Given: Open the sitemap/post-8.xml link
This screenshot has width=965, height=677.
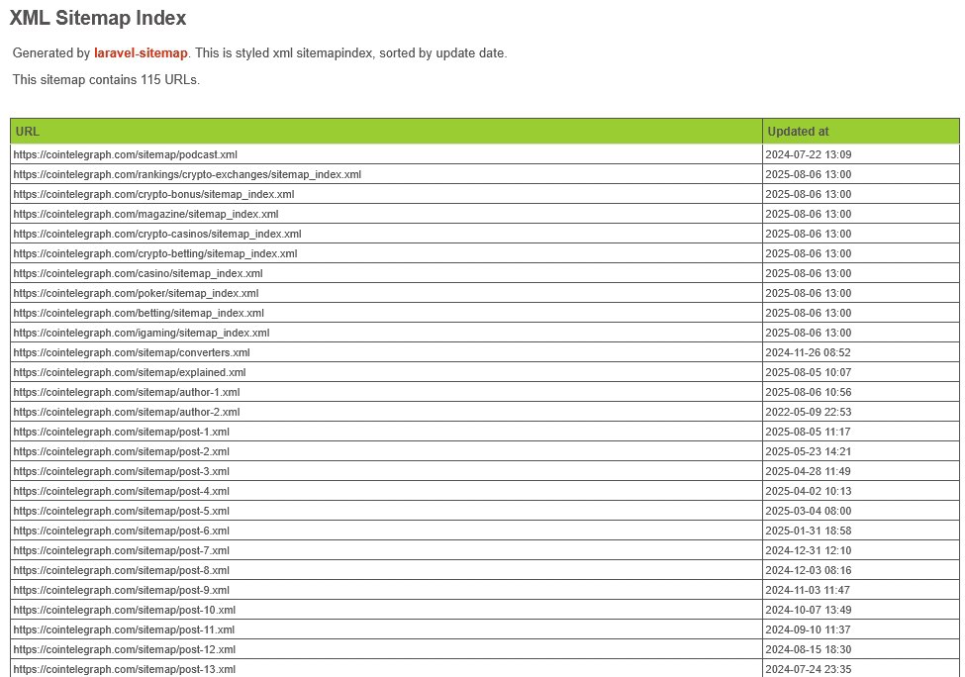Looking at the screenshot, I should 121,570.
